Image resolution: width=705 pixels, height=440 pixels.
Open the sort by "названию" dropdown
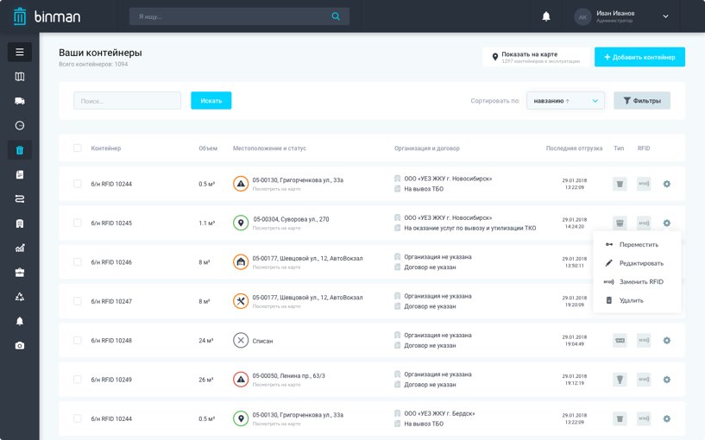point(565,101)
